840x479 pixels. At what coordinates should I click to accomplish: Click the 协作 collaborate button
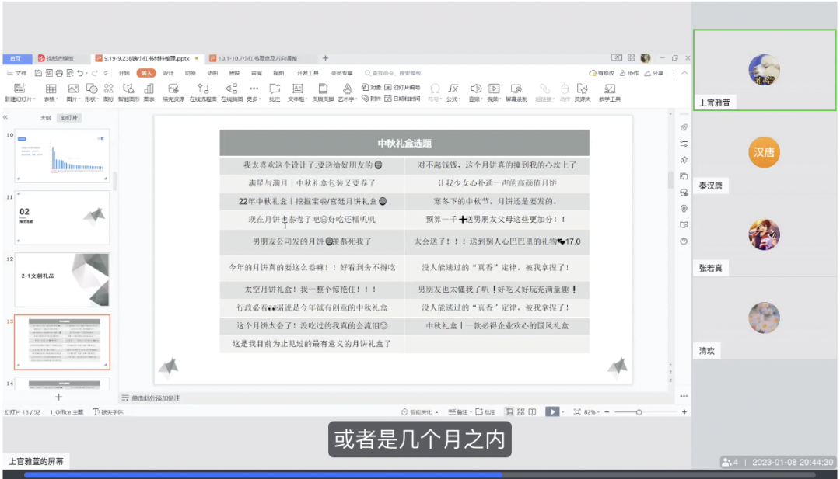coord(629,73)
